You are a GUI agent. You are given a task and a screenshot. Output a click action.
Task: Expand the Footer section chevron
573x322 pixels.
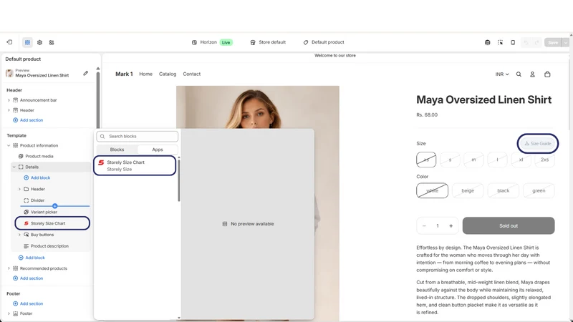click(9, 313)
